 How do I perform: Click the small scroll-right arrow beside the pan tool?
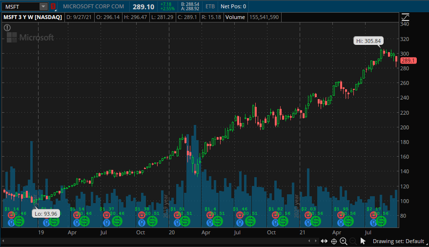tap(315, 241)
